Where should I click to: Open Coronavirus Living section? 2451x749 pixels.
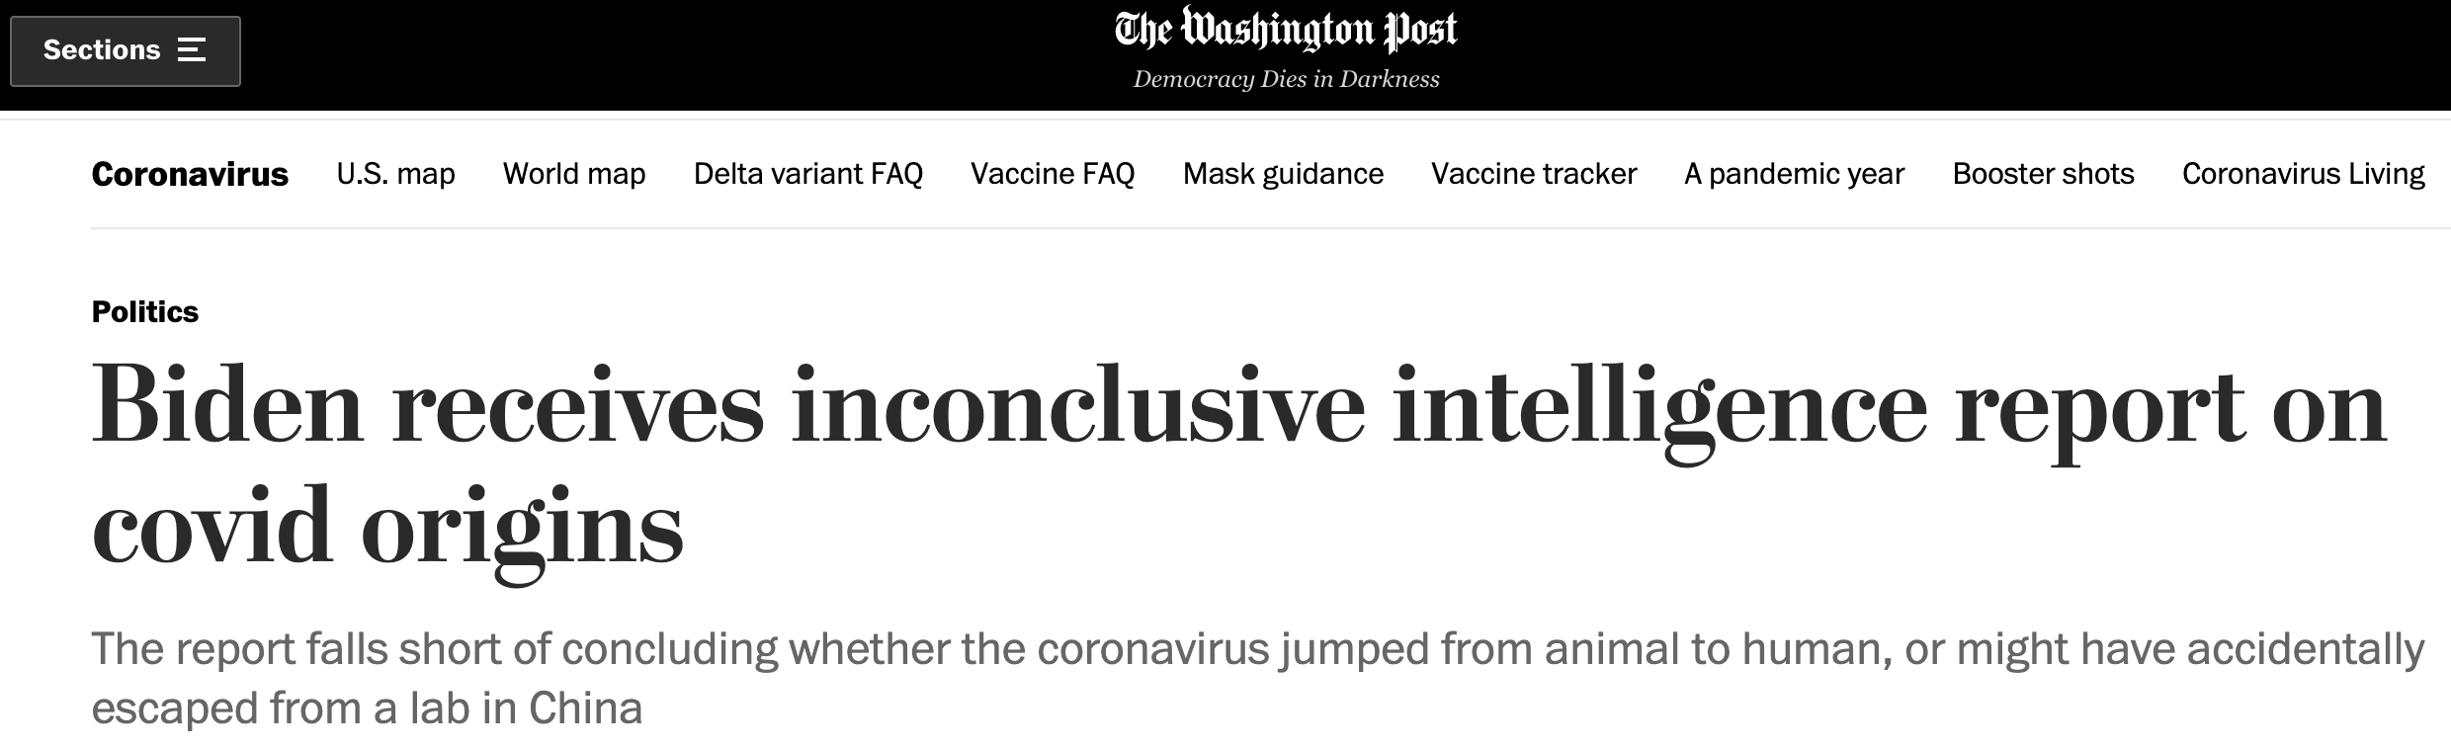pos(2303,174)
